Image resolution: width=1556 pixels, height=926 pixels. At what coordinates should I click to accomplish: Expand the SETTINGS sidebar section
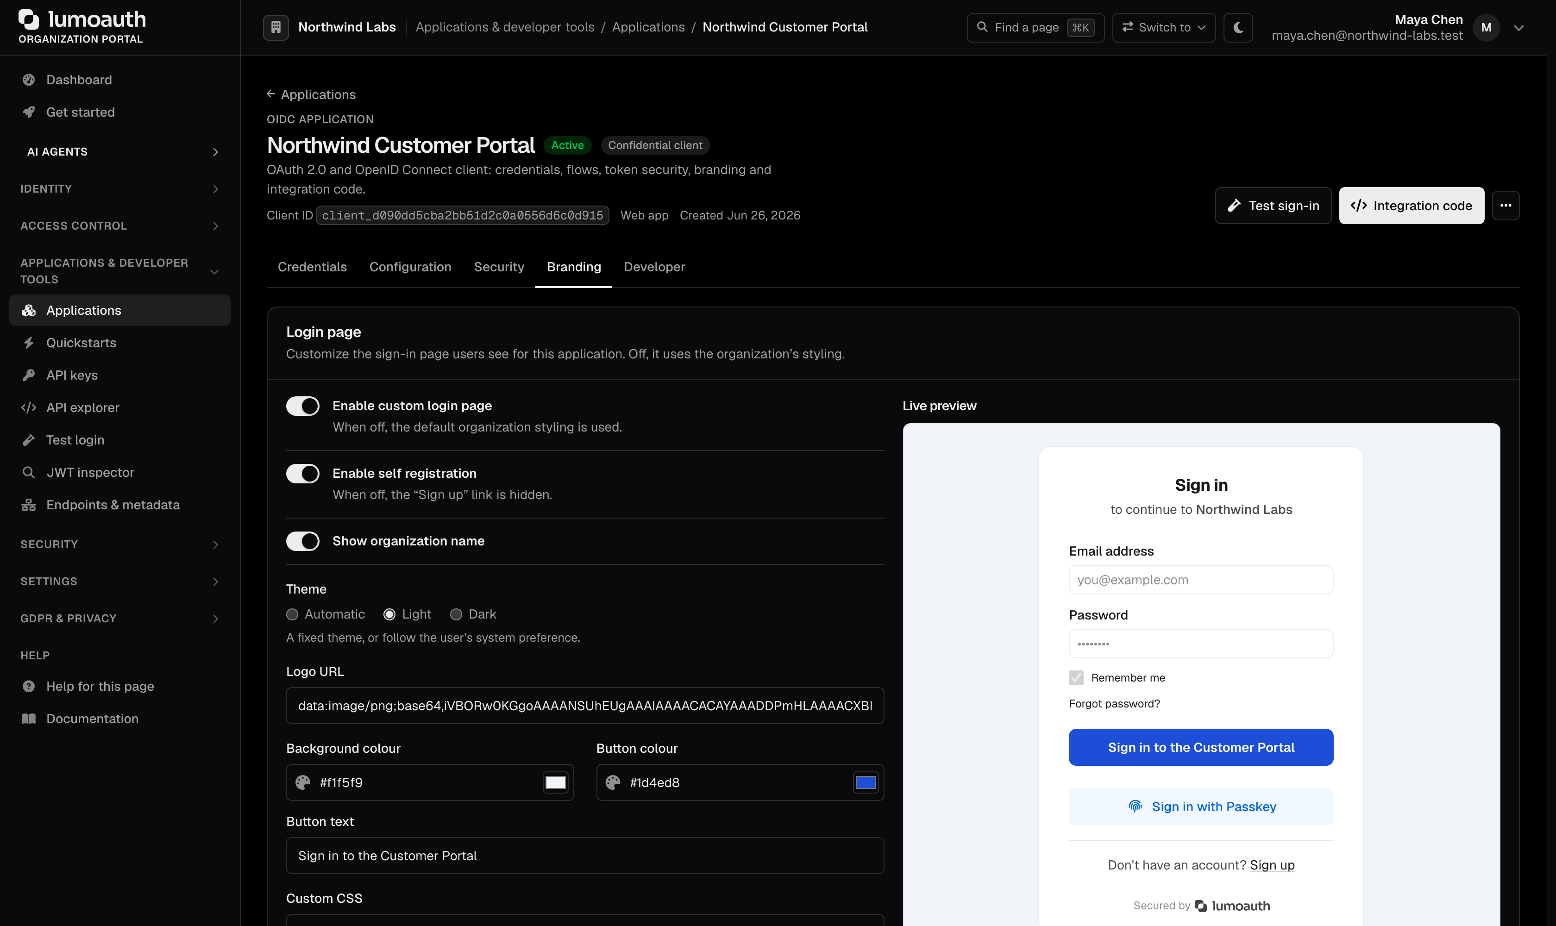(120, 582)
